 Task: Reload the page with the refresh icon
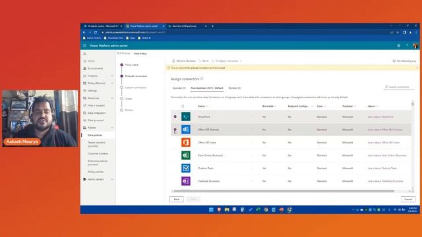pos(96,32)
